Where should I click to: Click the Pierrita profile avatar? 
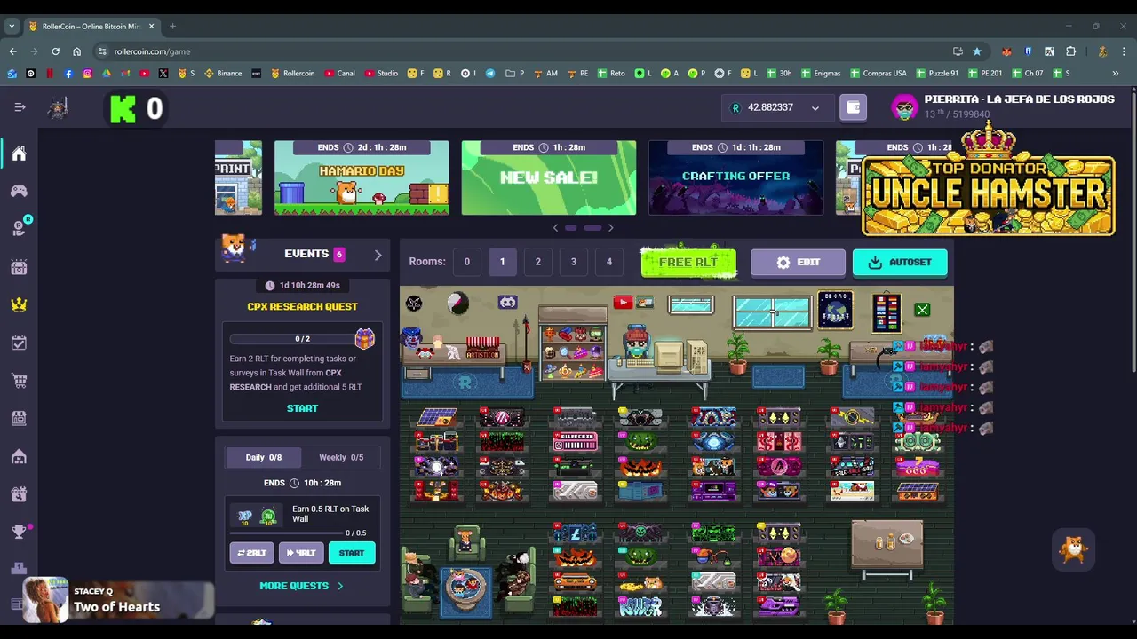click(904, 107)
